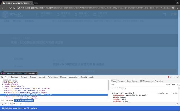Bookmark page with the star icon
This screenshot has width=180, height=112.
(x=173, y=8)
